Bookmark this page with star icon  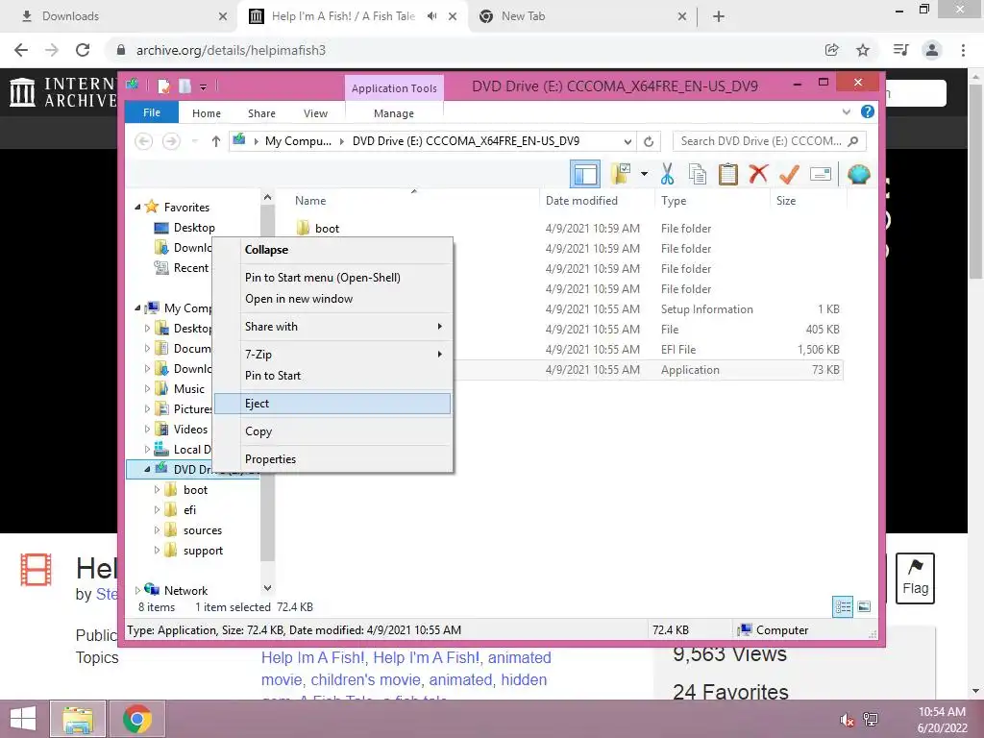(863, 50)
